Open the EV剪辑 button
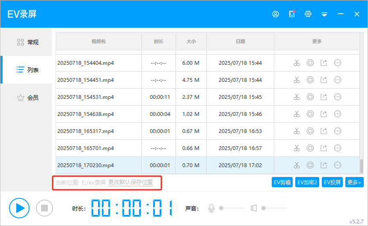Image resolution: width=368 pixels, height=226 pixels. click(x=282, y=182)
